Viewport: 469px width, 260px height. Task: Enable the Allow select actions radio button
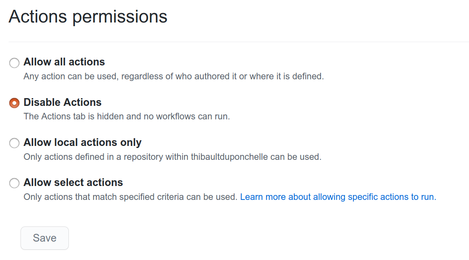click(14, 183)
